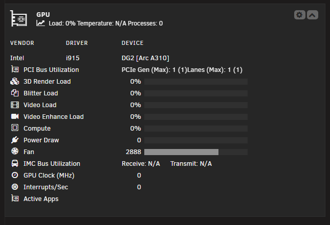Click the GPU card icon in header
The height and width of the screenshot is (225, 330).
pos(19,18)
